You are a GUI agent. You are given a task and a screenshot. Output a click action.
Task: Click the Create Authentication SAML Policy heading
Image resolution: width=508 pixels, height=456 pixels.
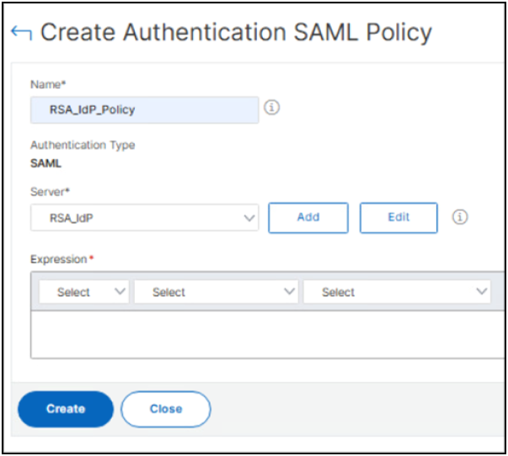236,33
